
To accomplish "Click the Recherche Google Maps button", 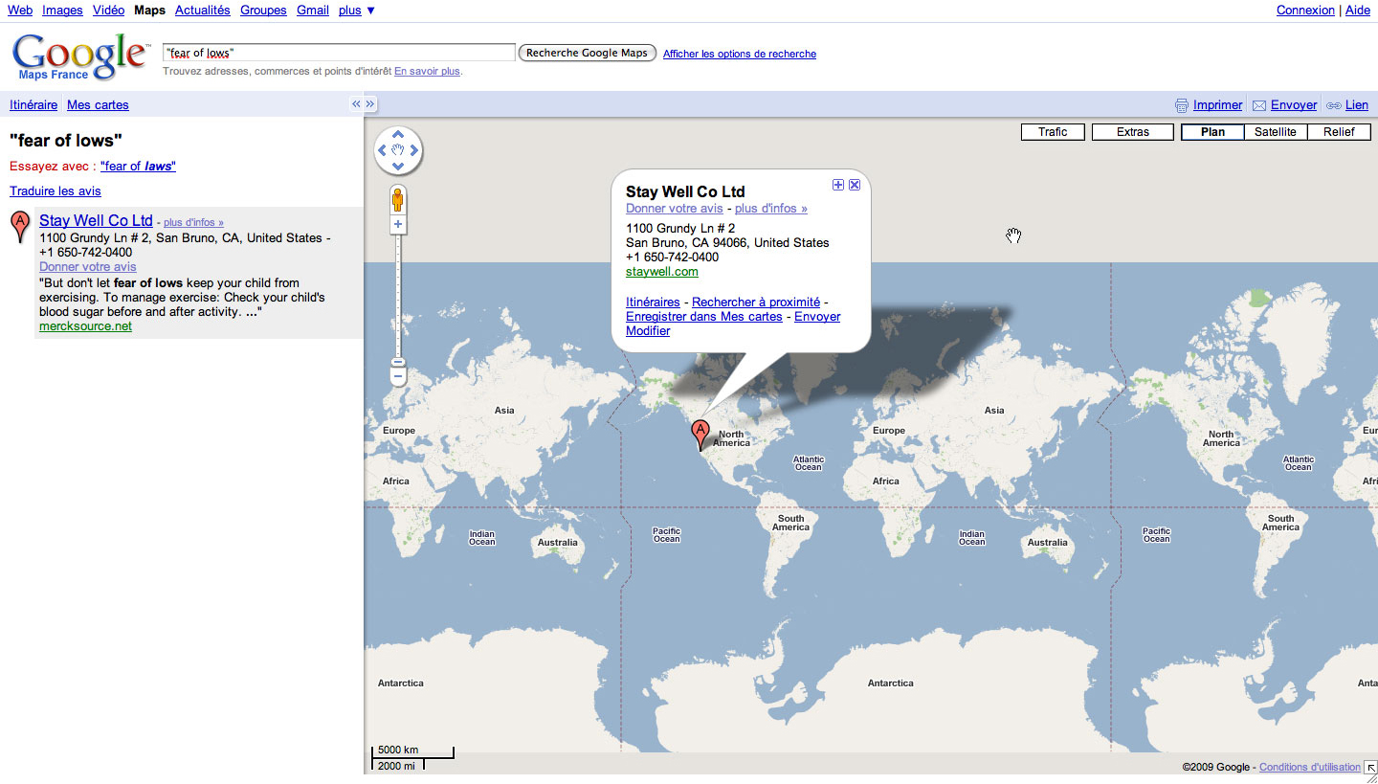I will point(588,53).
